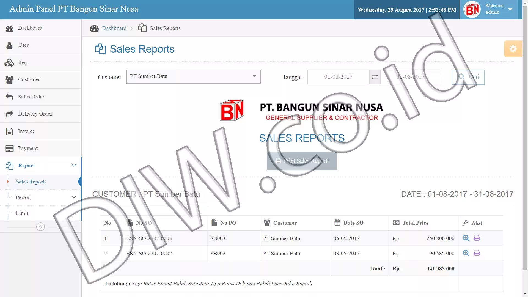Click the No PO column header
The width and height of the screenshot is (528, 297).
[x=233, y=223]
